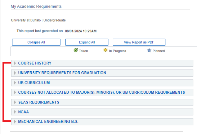Viewport: 197px width, 134px height.
Task: Click the blue Planned star icon
Action: (149, 50)
